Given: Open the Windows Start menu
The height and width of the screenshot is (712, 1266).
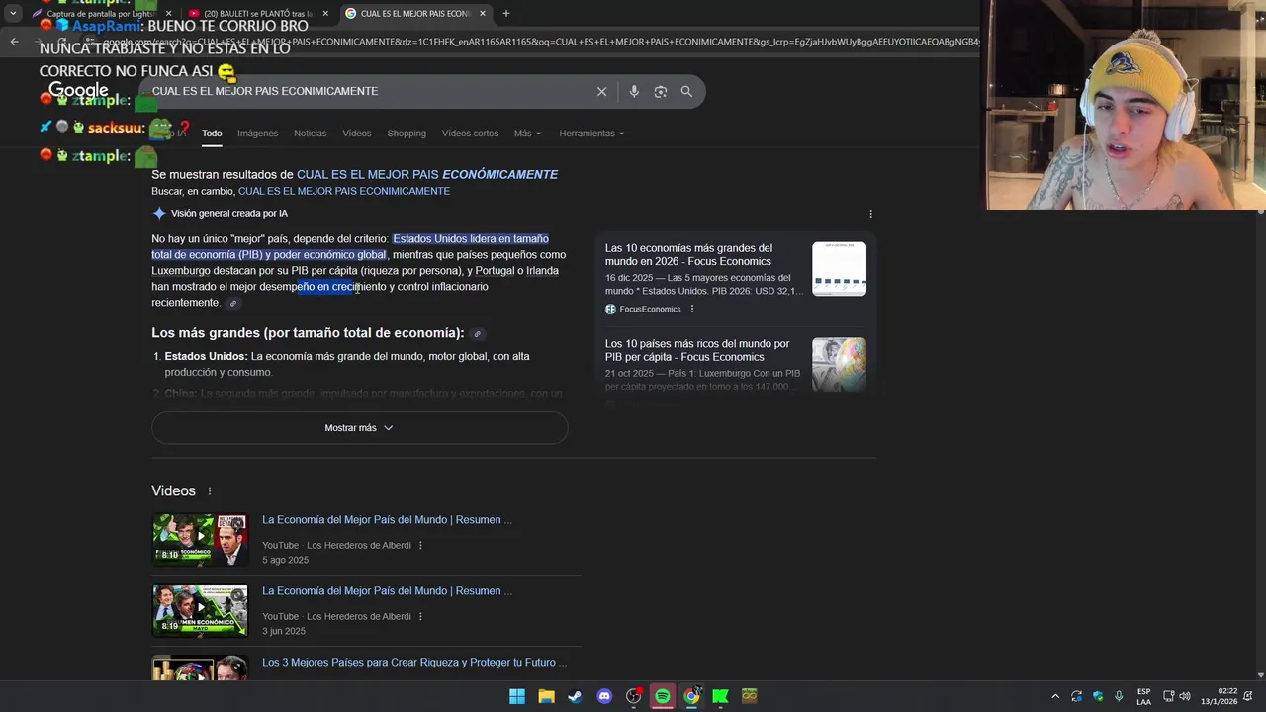Looking at the screenshot, I should [517, 696].
